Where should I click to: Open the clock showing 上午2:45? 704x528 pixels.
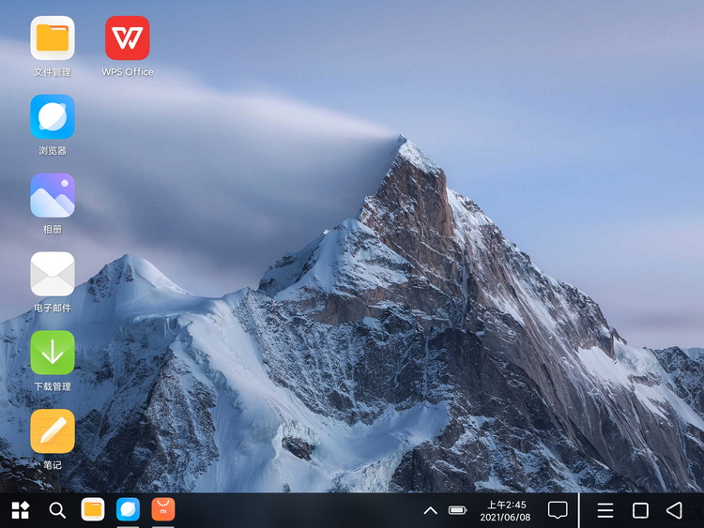click(x=507, y=505)
